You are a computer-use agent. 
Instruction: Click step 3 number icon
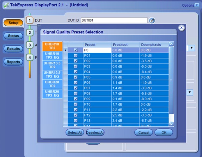[30, 45]
